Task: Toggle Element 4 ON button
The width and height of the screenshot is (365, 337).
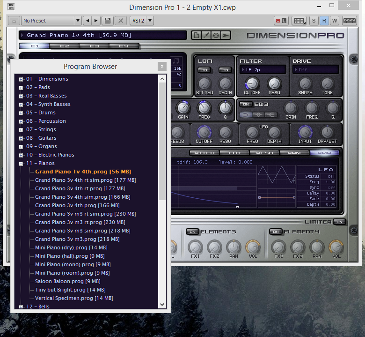Action: point(275,232)
